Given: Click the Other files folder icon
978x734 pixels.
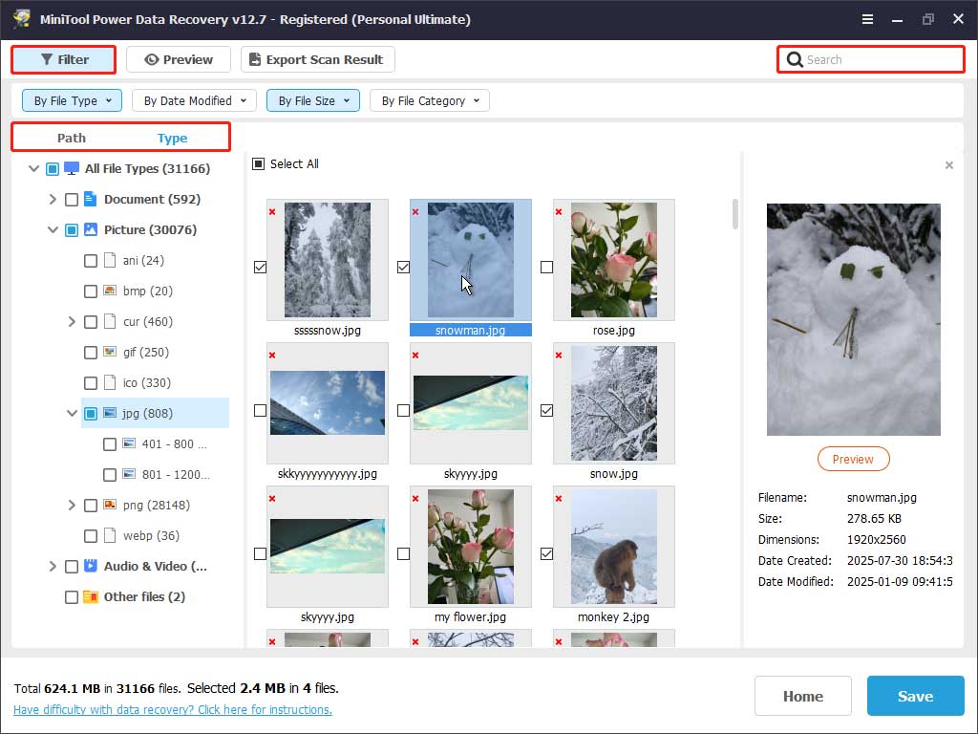Looking at the screenshot, I should coord(91,596).
